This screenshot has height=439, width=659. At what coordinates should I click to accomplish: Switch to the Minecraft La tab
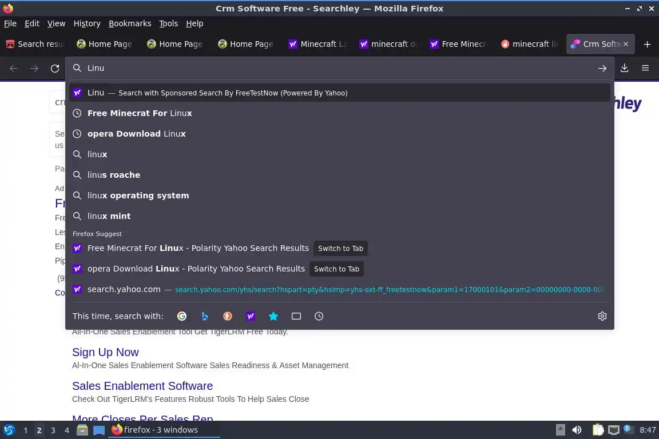pyautogui.click(x=319, y=44)
